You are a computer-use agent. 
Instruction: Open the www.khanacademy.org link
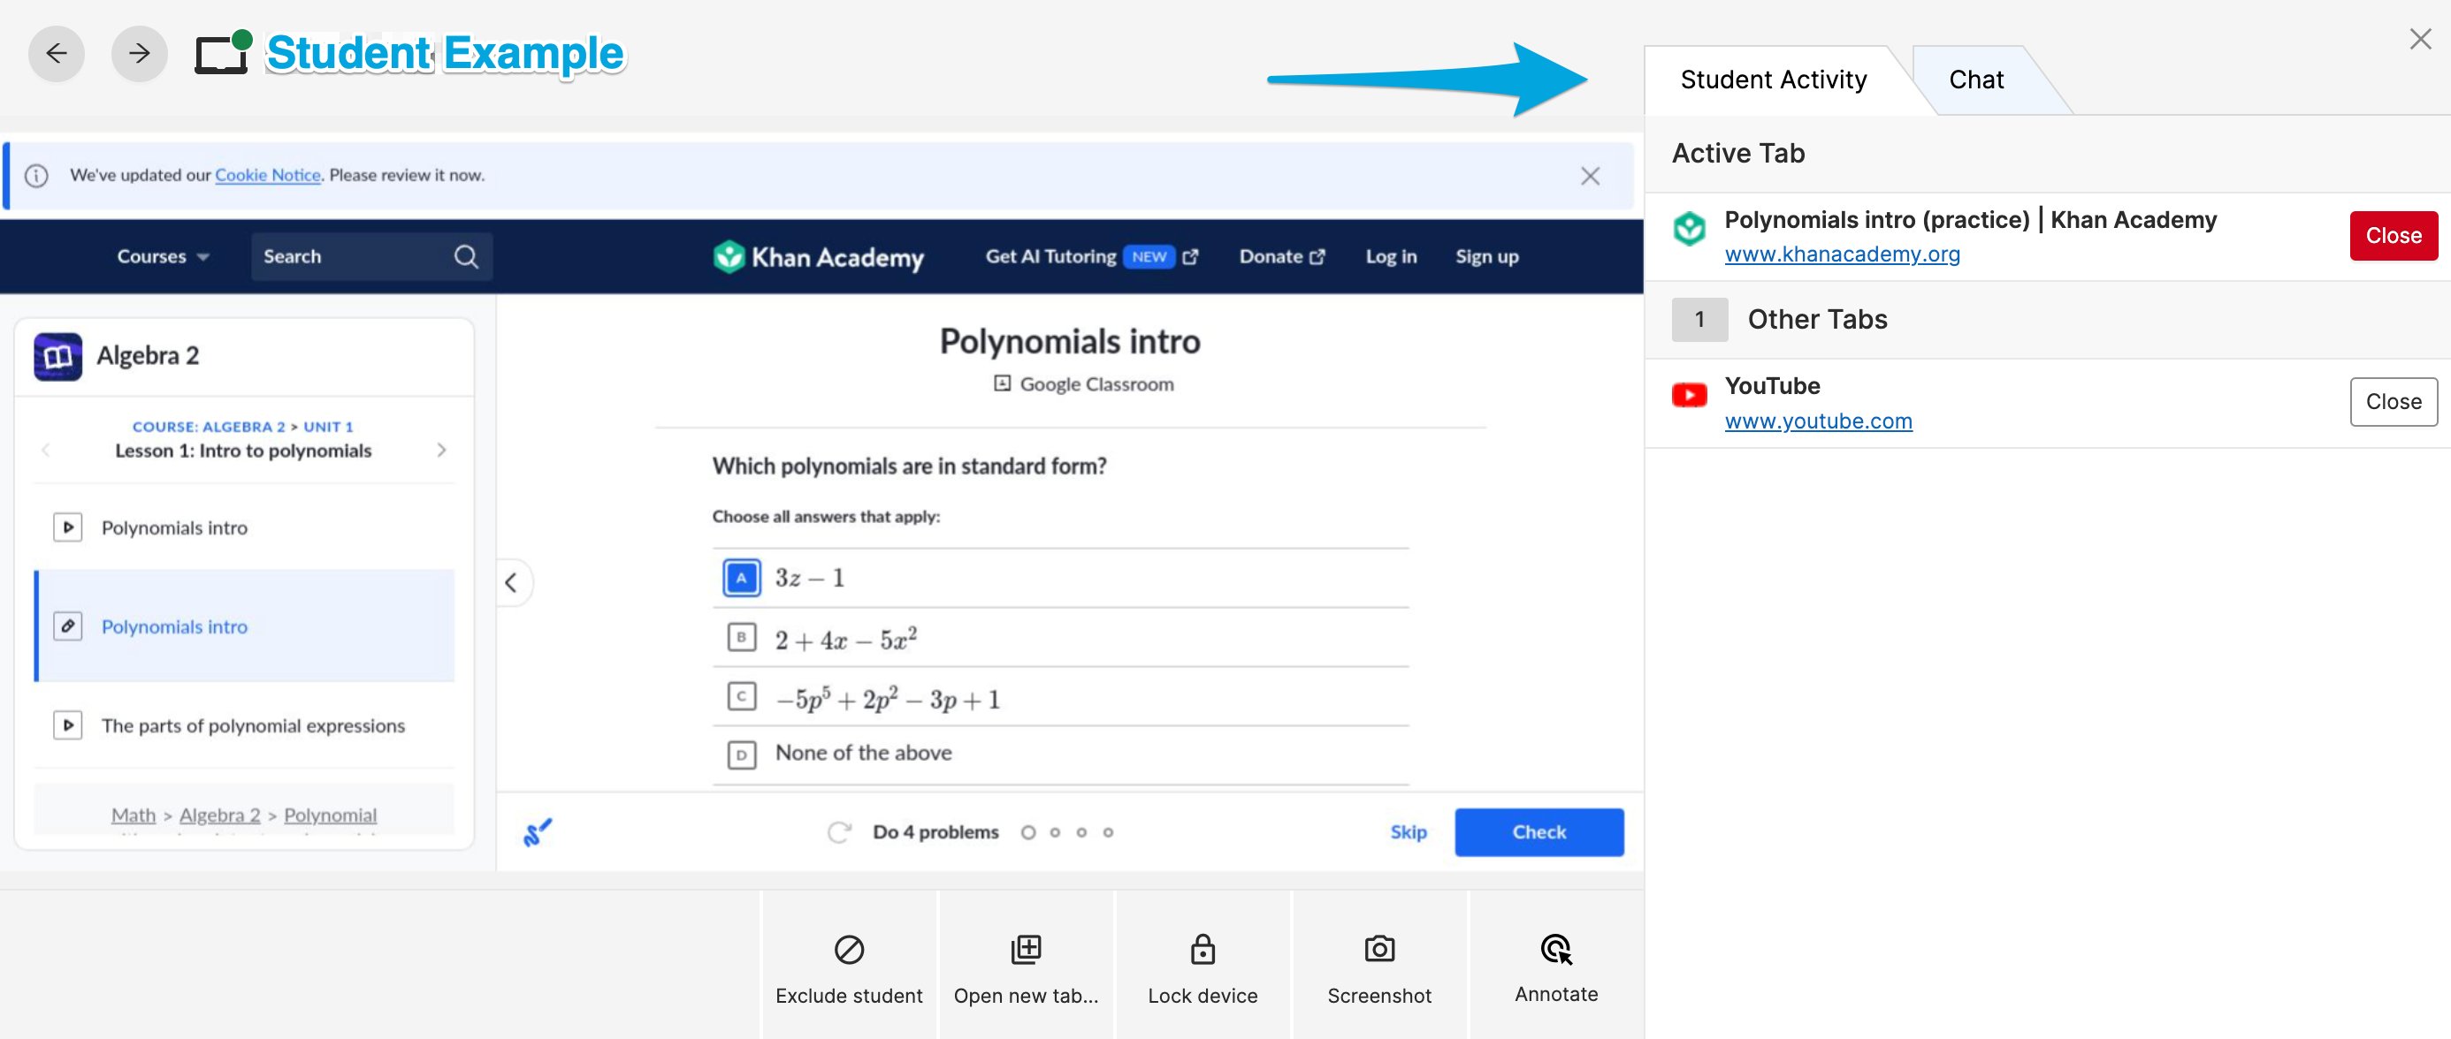coord(1842,254)
